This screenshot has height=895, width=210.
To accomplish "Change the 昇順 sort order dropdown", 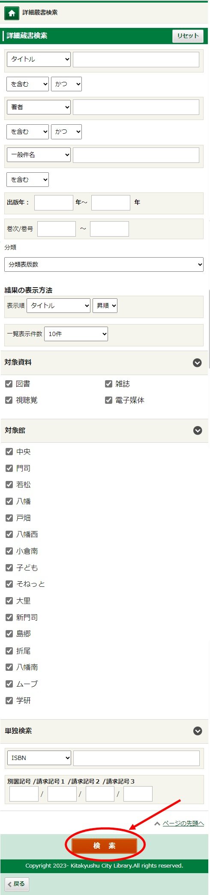I will [105, 306].
